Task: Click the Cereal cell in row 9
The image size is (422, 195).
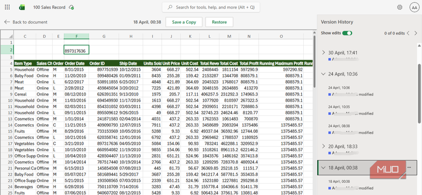Action: pyautogui.click(x=25, y=94)
